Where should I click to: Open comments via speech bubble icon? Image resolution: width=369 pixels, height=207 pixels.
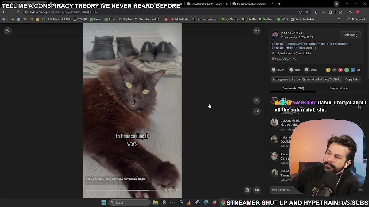pyautogui.click(x=291, y=70)
